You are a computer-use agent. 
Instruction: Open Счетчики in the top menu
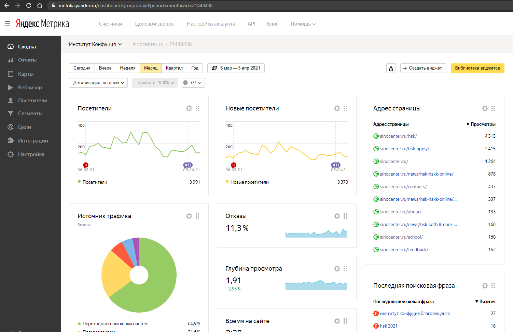tap(110, 24)
